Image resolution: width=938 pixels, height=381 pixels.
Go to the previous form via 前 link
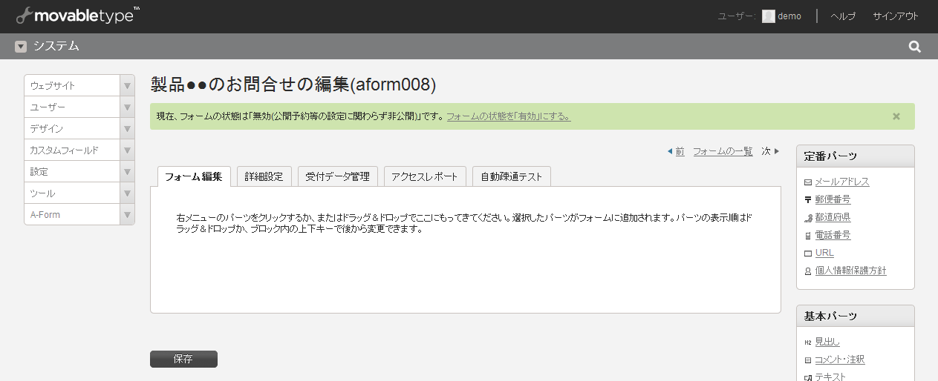(x=680, y=151)
